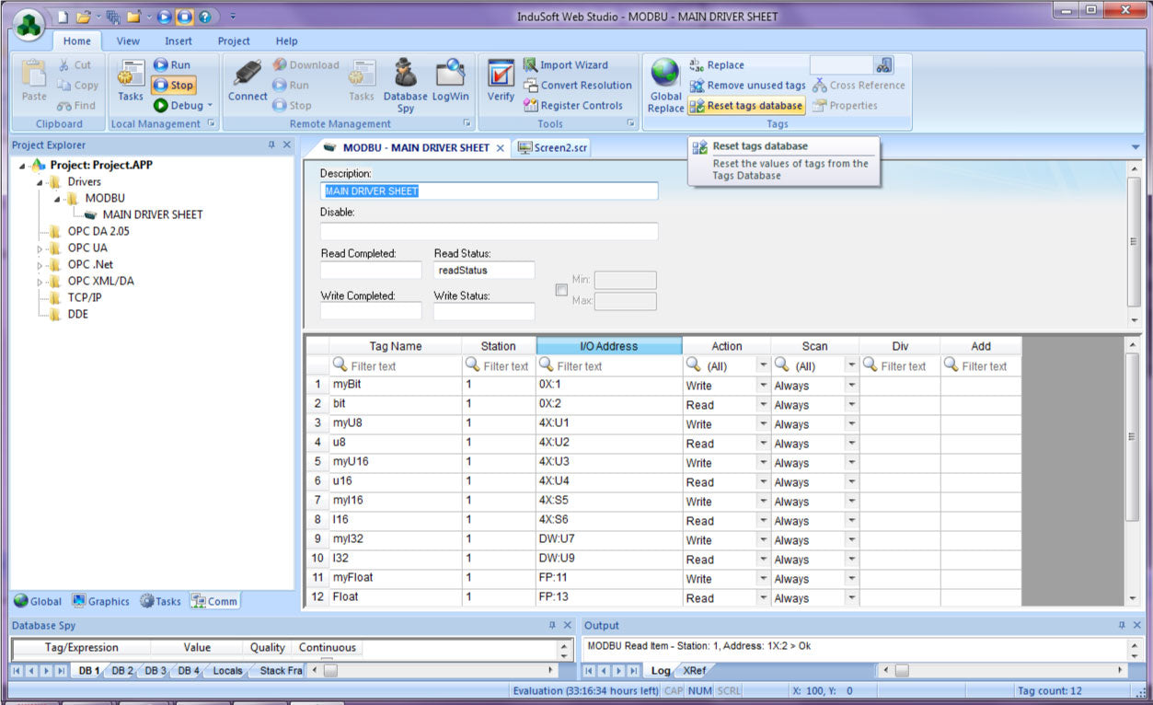Click Remove unused tags

click(747, 86)
